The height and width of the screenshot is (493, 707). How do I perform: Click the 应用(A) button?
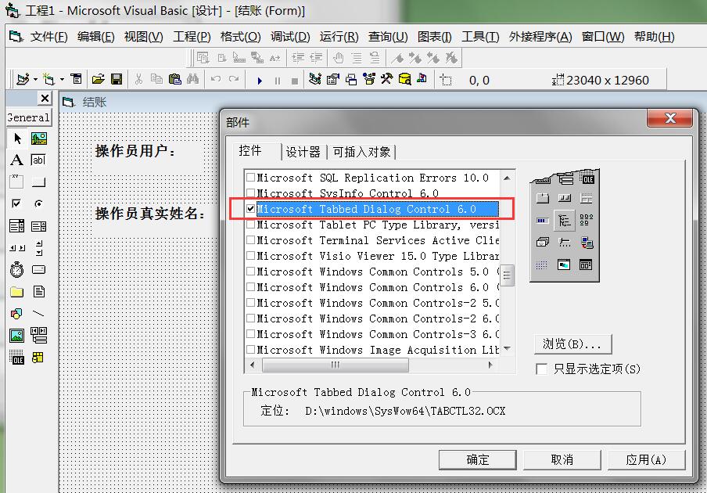646,459
